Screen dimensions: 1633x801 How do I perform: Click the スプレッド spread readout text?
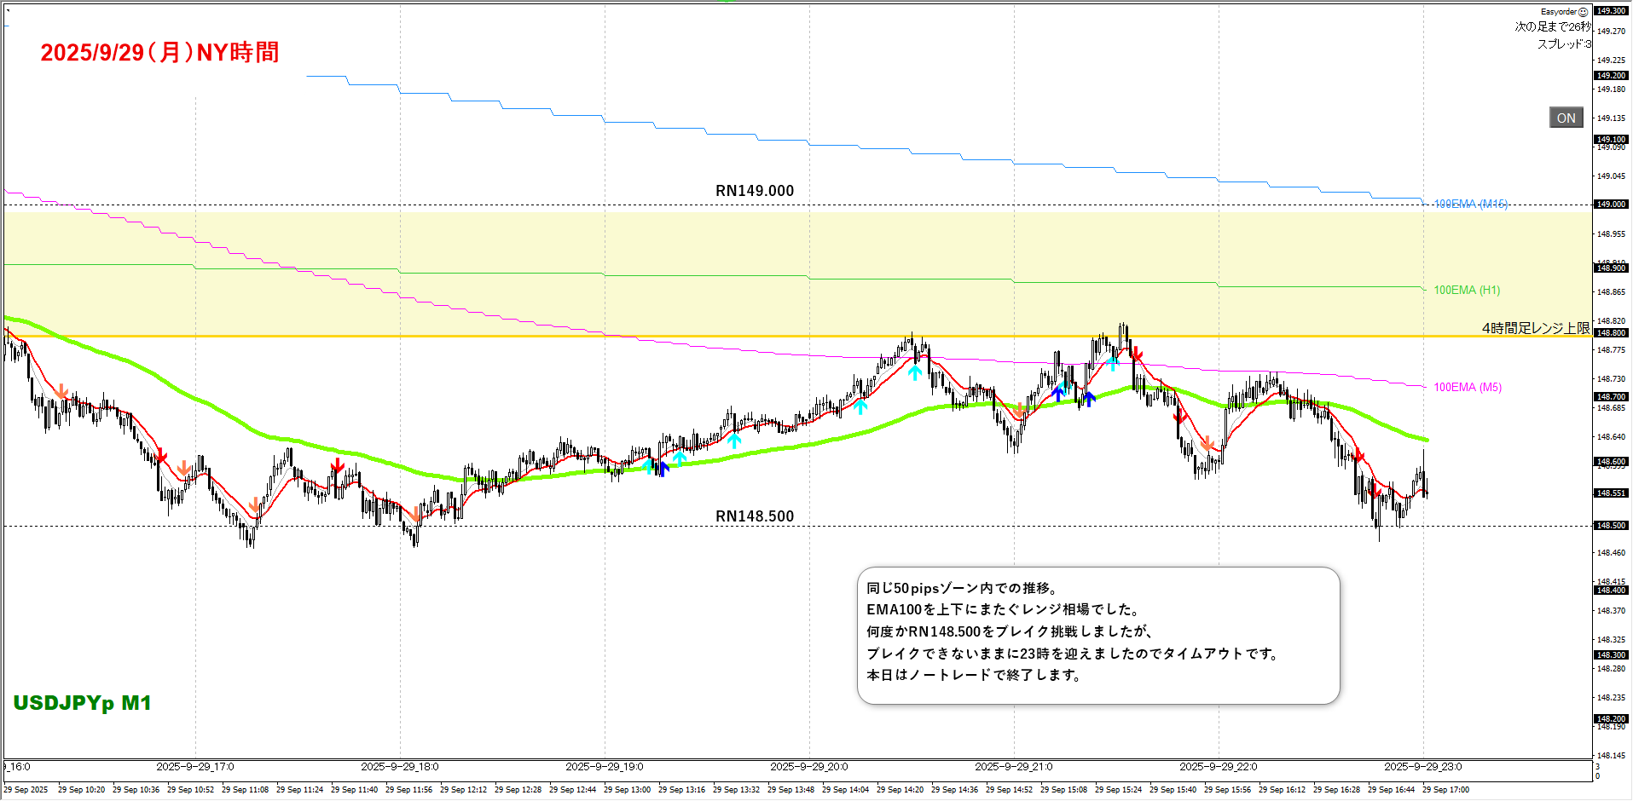pyautogui.click(x=1563, y=44)
